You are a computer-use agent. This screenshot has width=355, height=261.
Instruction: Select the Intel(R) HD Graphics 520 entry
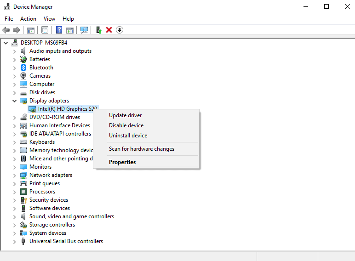click(x=68, y=109)
